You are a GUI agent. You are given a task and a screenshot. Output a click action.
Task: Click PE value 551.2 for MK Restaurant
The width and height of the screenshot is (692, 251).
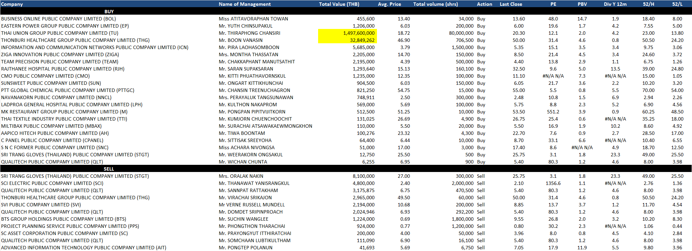(553, 112)
